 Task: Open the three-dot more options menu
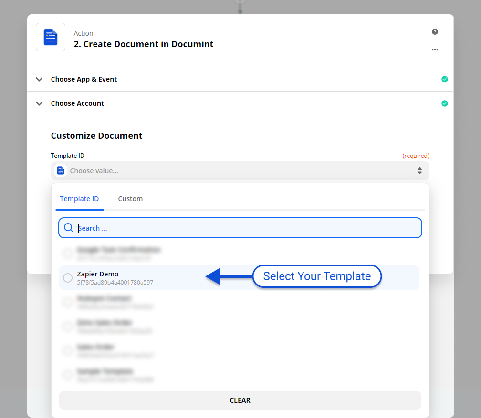click(435, 49)
